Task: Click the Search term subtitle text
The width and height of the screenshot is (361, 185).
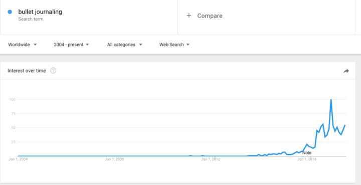Action: coord(31,19)
